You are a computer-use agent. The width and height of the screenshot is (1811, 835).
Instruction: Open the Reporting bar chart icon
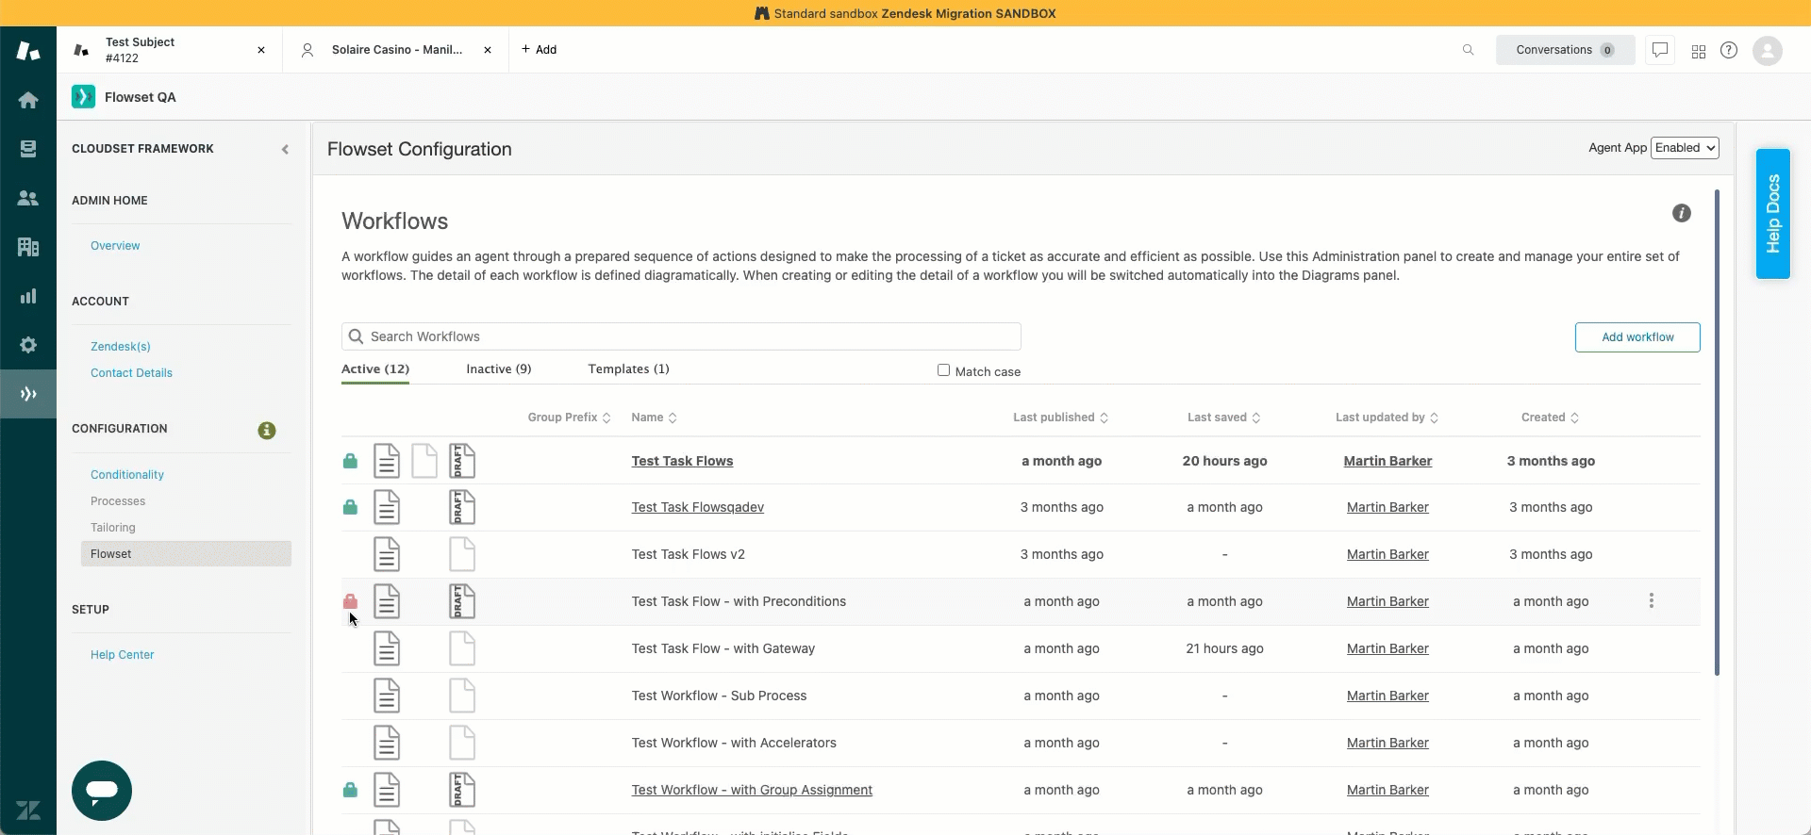click(28, 296)
